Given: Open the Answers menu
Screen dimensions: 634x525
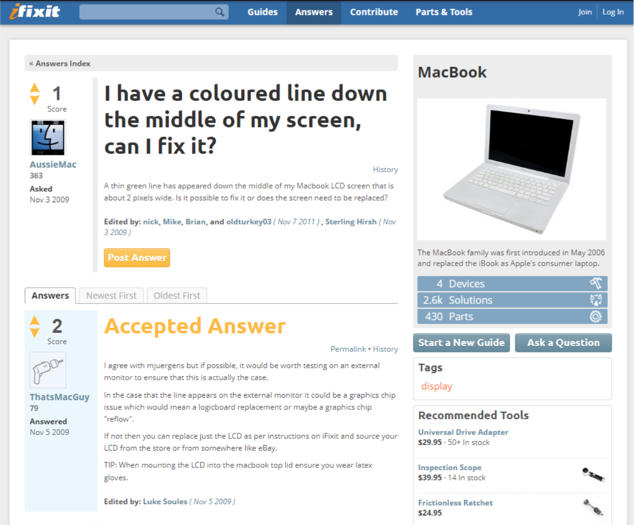Looking at the screenshot, I should click(x=314, y=12).
